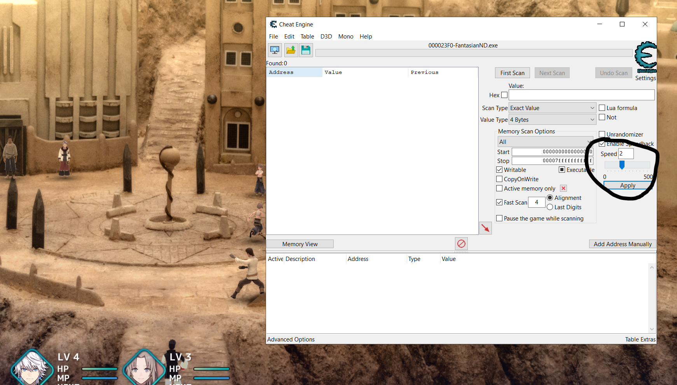This screenshot has width=677, height=385.
Task: Check Active memory only
Action: click(x=499, y=188)
